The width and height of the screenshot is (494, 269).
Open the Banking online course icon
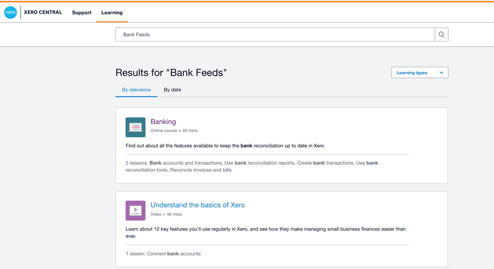tap(136, 127)
